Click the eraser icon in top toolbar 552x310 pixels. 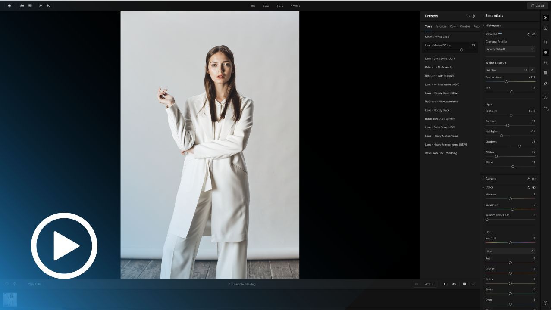point(41,6)
